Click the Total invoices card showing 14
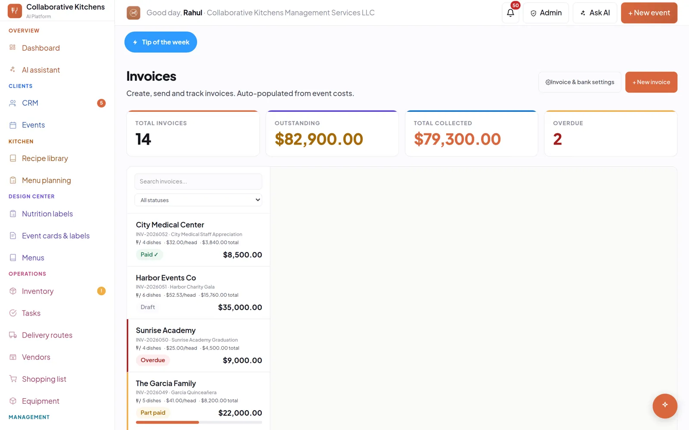Image resolution: width=689 pixels, height=430 pixels. [x=193, y=133]
